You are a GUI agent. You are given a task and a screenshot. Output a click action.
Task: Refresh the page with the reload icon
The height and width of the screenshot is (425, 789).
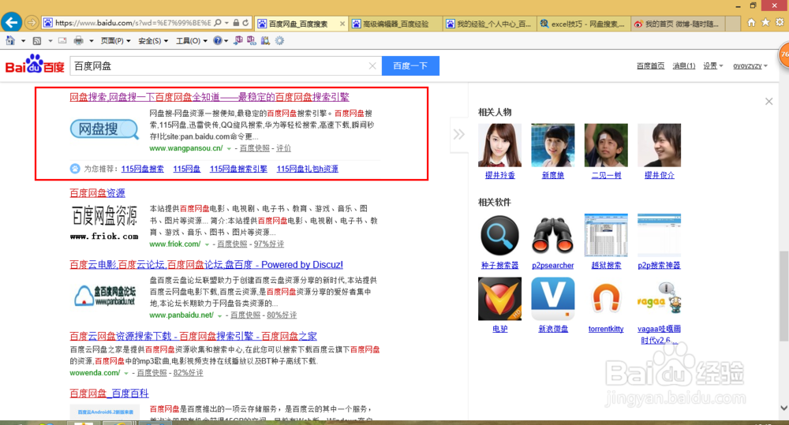[245, 23]
